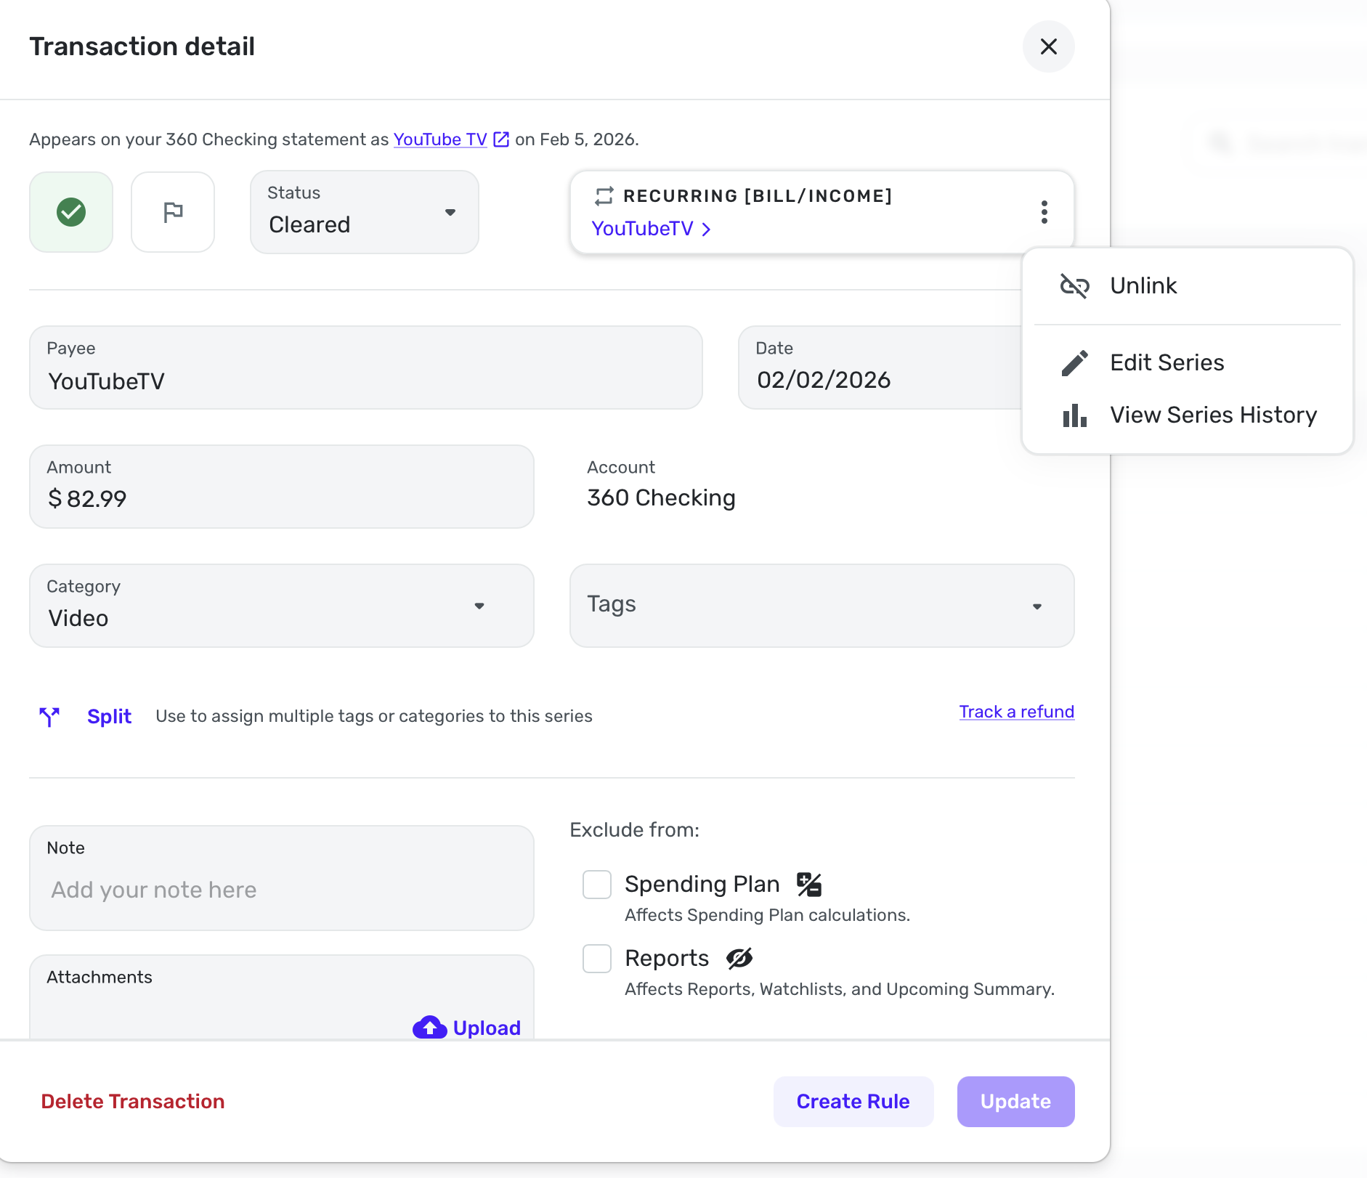Image resolution: width=1367 pixels, height=1178 pixels.
Task: Open the recurring series three-dot menu
Action: point(1044,212)
